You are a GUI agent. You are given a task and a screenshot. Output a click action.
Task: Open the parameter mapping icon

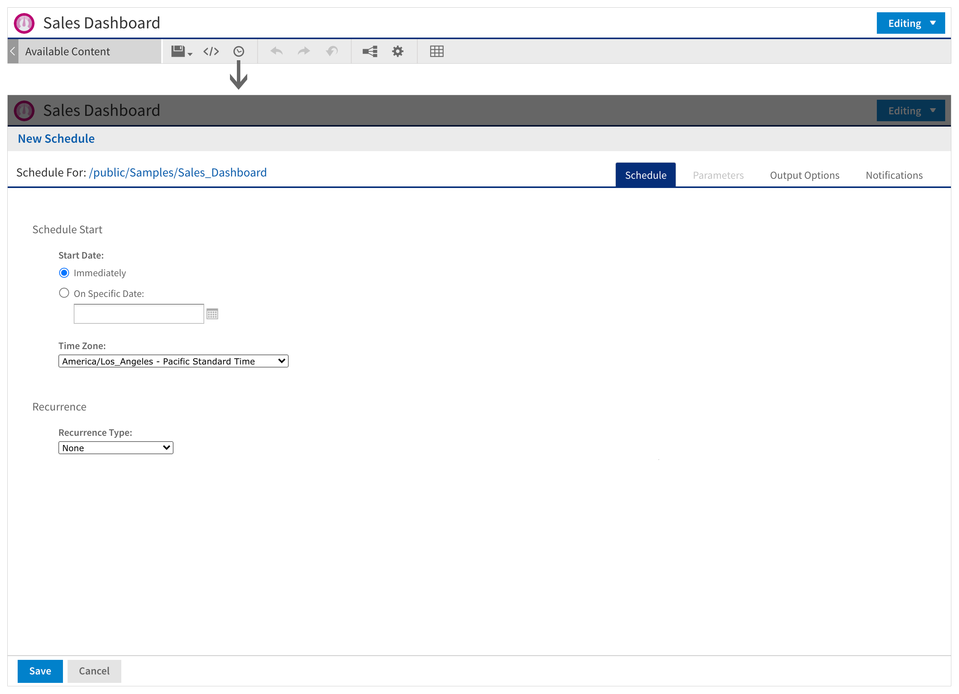[370, 51]
